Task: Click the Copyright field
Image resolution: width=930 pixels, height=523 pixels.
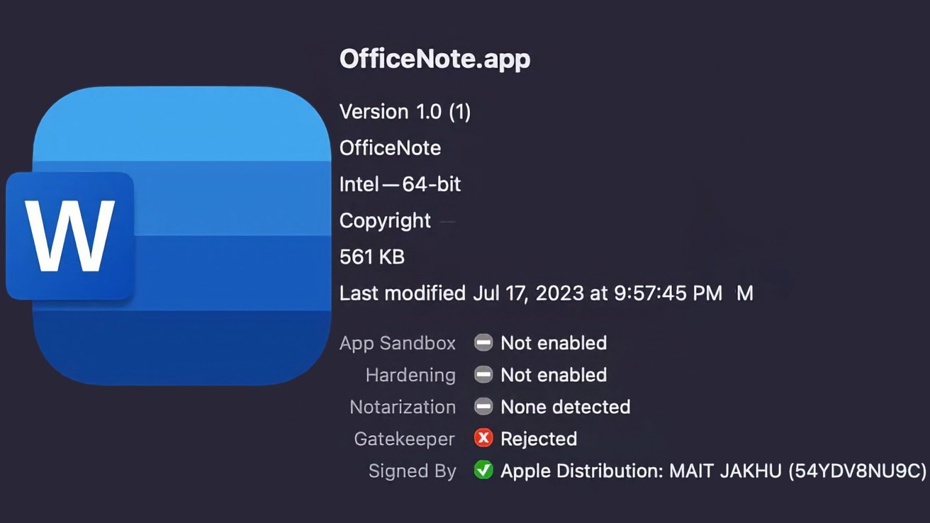Action: point(385,221)
